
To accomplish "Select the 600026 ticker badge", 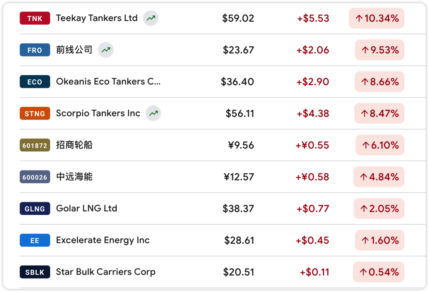I will click(35, 177).
